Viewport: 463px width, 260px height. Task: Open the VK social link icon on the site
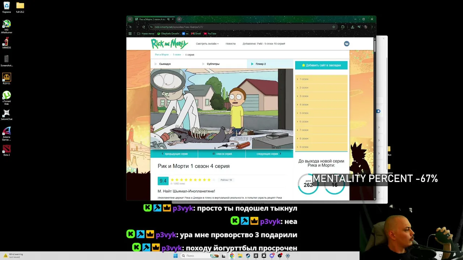[347, 44]
